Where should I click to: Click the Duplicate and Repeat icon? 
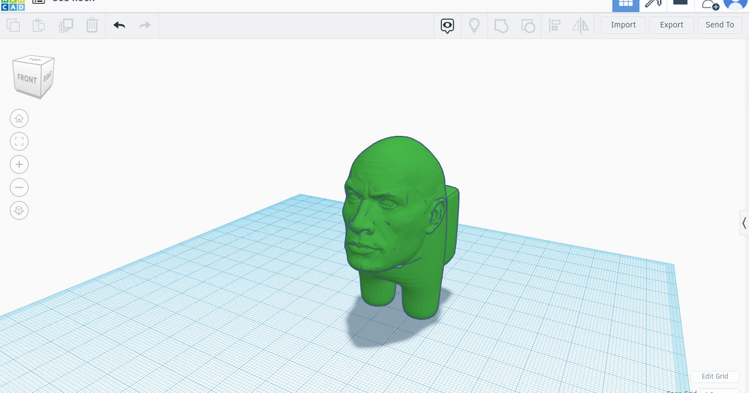pos(66,25)
